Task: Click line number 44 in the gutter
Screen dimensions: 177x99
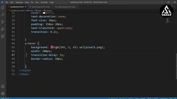Action: click(13, 43)
